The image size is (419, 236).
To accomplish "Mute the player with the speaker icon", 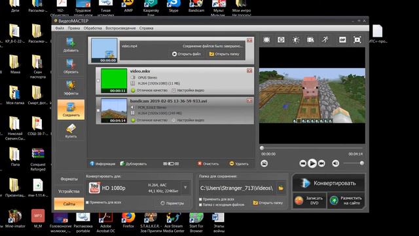I will click(x=335, y=163).
